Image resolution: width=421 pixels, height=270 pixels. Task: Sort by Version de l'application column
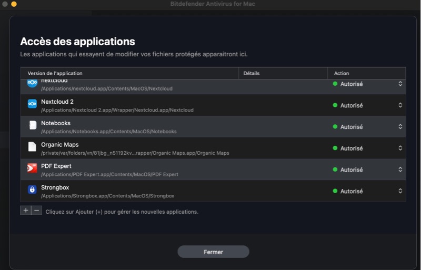point(129,73)
